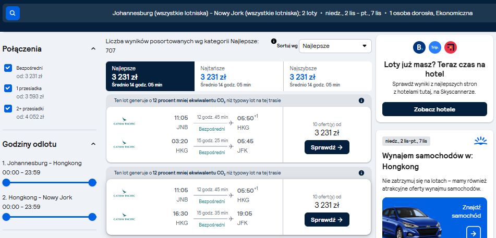Click Sprawdź on the 03:20 HKG itinerary
Image resolution: width=496 pixels, height=238 pixels.
point(327,147)
